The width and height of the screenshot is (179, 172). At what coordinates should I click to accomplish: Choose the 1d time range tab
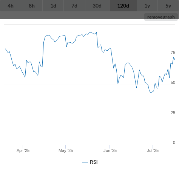point(53,6)
